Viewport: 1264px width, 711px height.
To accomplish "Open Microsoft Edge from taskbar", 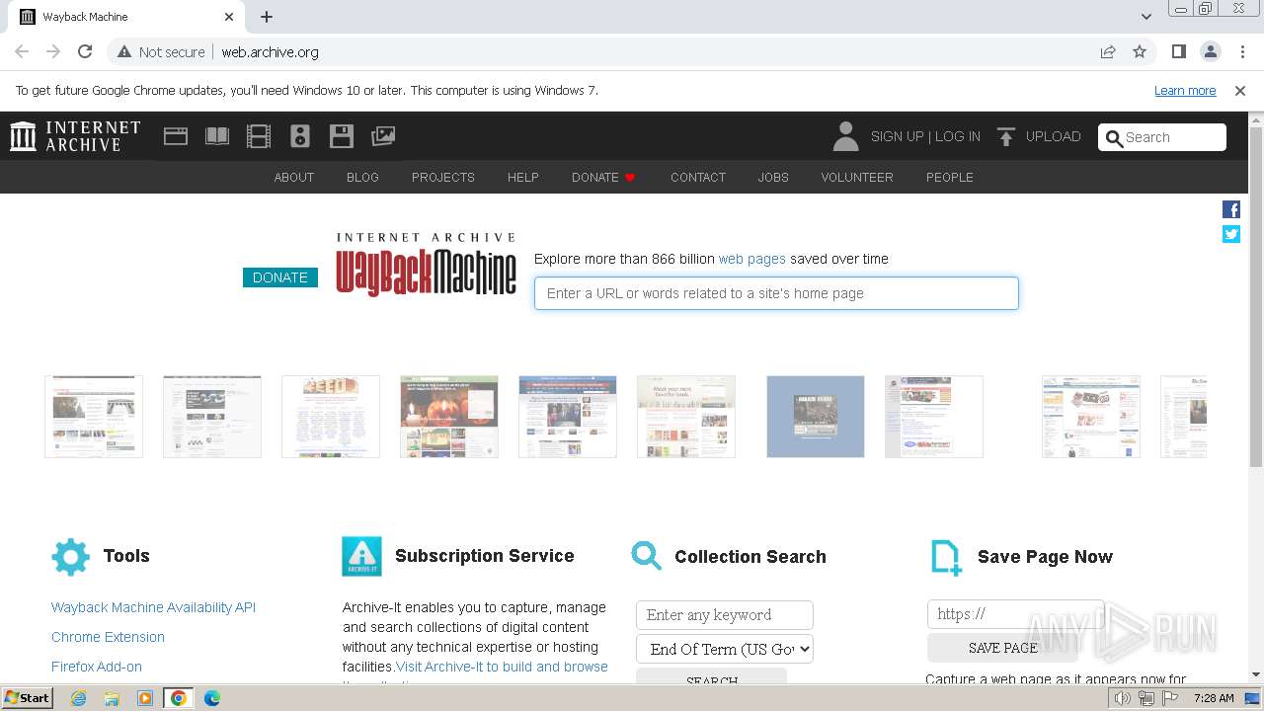I will (211, 698).
